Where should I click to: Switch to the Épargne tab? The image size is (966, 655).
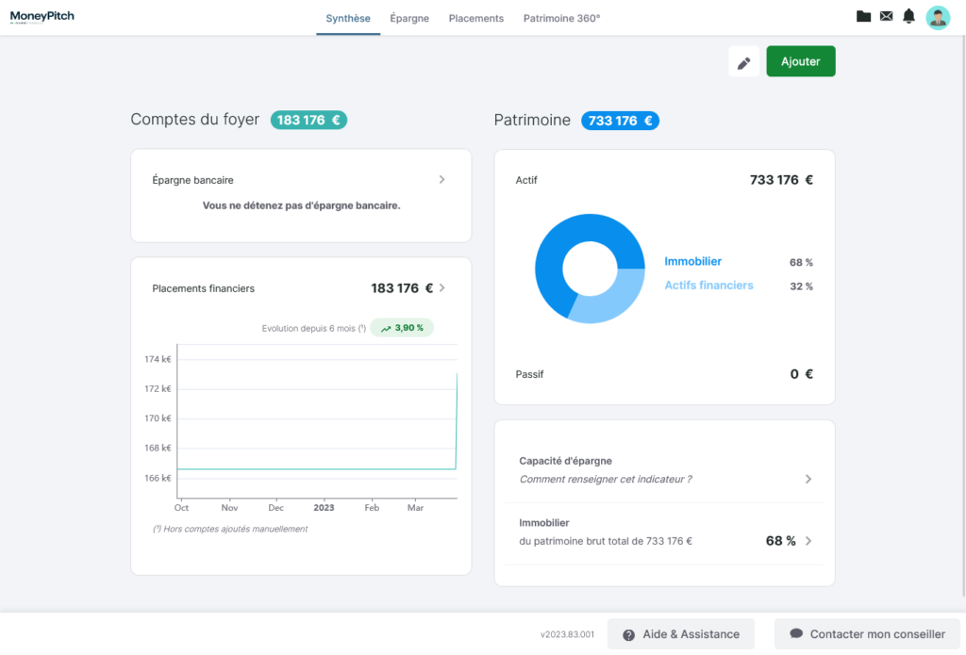point(409,18)
